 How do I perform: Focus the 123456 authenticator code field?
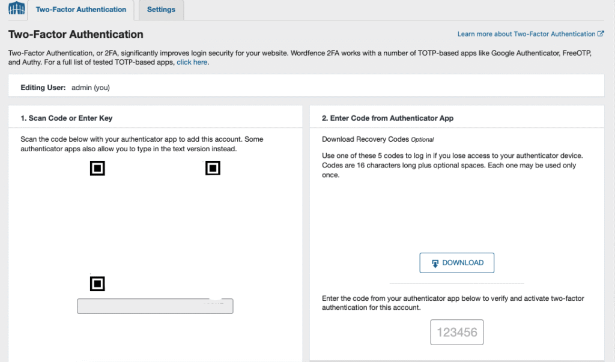(457, 332)
